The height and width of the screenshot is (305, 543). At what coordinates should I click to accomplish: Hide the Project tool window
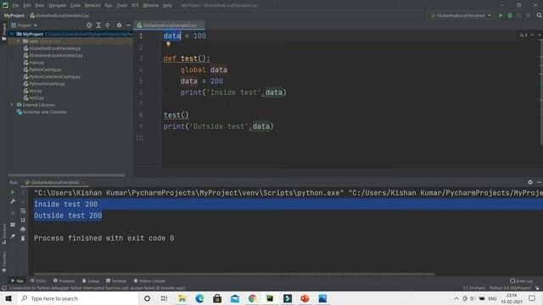tap(128, 25)
